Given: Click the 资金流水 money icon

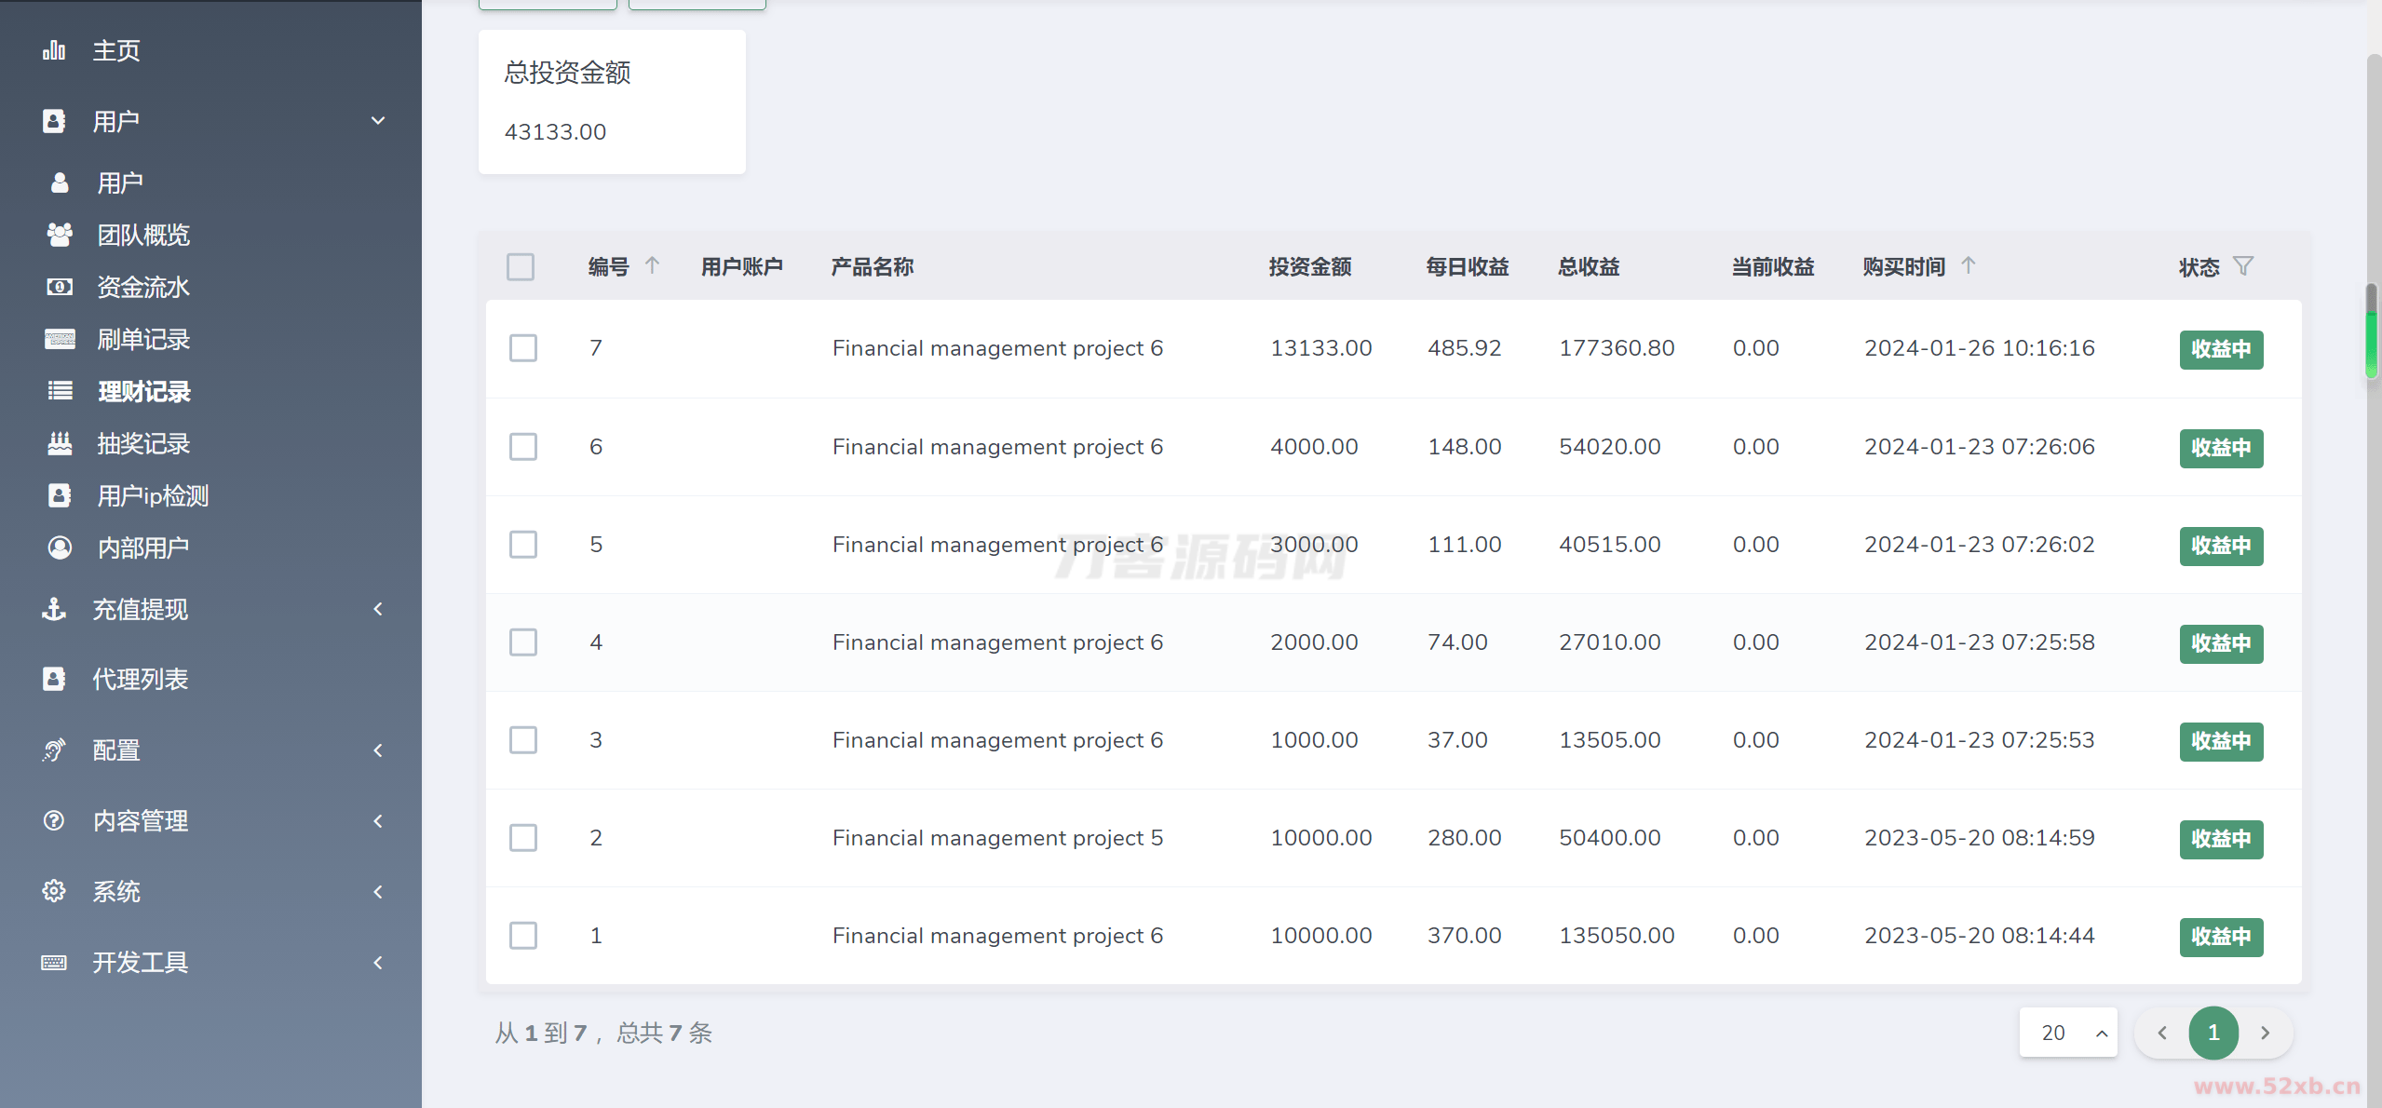Looking at the screenshot, I should tap(60, 287).
